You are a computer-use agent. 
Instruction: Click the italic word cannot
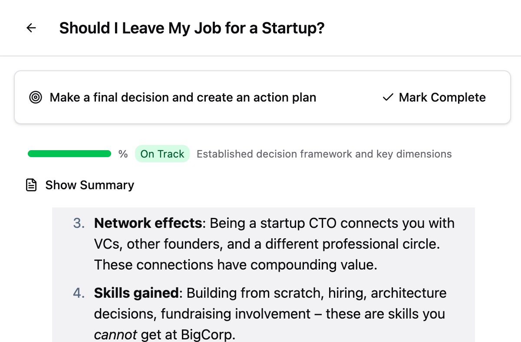115,335
